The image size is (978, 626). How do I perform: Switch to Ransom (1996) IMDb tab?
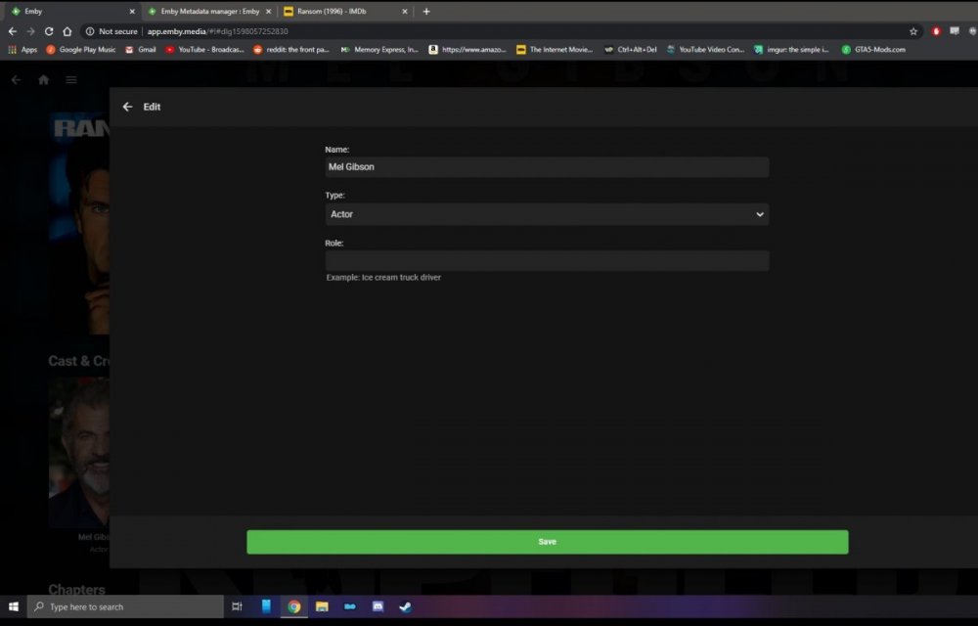click(x=345, y=11)
